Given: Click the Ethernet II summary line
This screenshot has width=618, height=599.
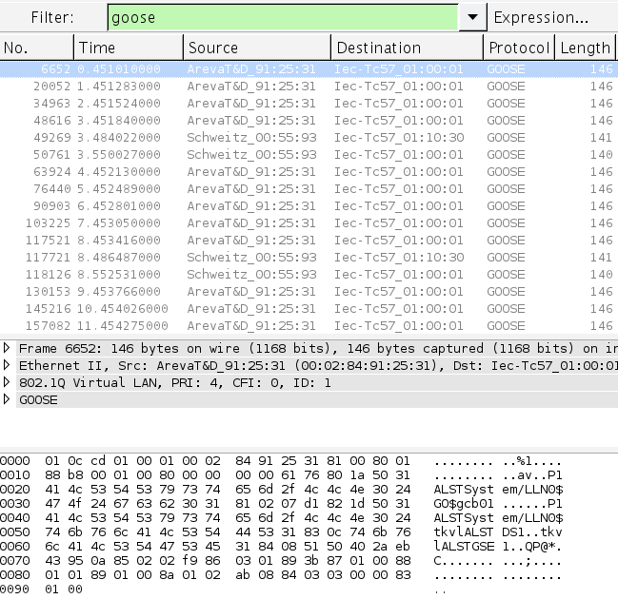Looking at the screenshot, I should point(318,366).
